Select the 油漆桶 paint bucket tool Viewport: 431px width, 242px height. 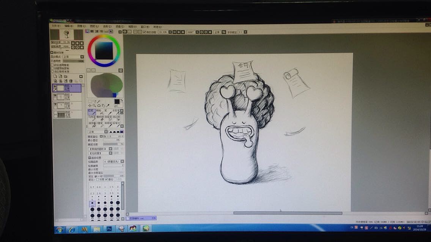[92, 124]
